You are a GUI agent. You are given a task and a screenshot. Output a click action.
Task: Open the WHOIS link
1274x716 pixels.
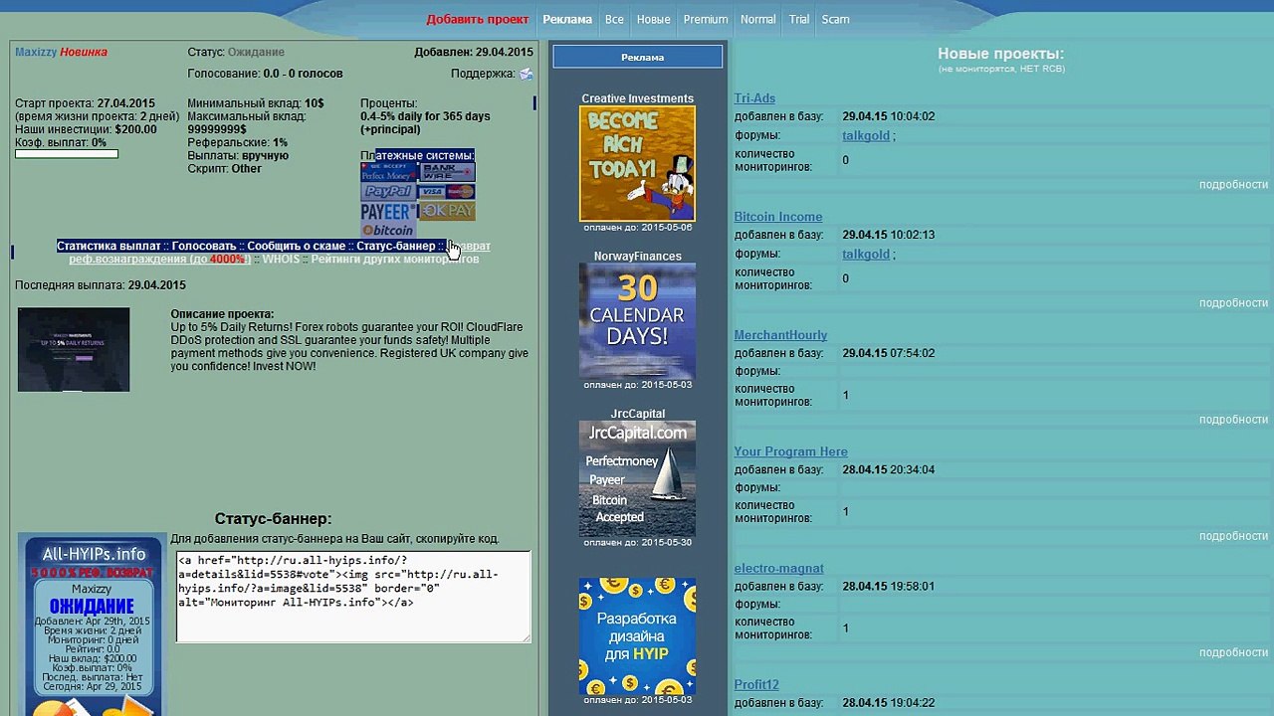281,259
